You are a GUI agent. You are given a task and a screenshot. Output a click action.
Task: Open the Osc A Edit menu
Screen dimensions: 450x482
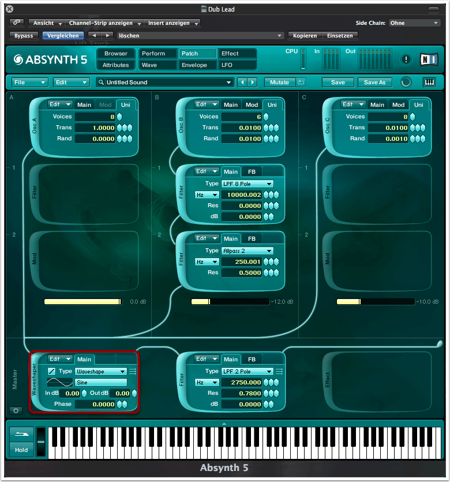coord(60,104)
